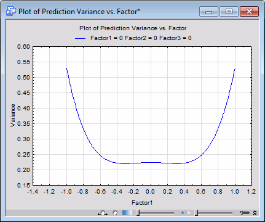Select the X axis title 'Factor1'

[142, 203]
